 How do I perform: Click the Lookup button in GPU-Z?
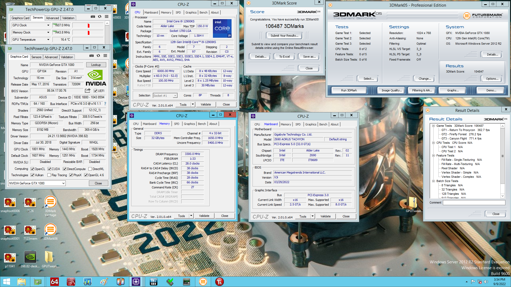[x=96, y=65]
